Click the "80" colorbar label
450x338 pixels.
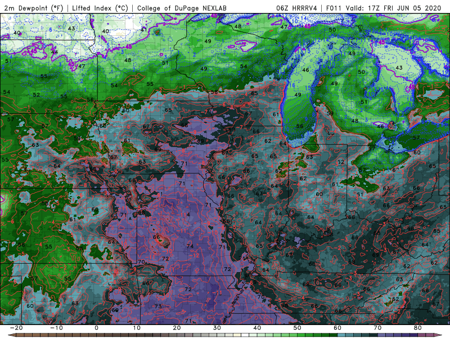(418, 328)
